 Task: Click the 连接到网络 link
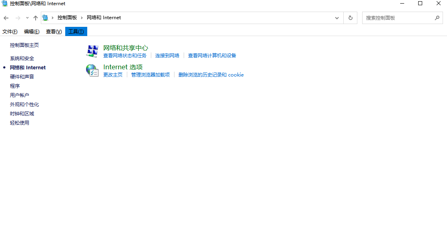(167, 55)
